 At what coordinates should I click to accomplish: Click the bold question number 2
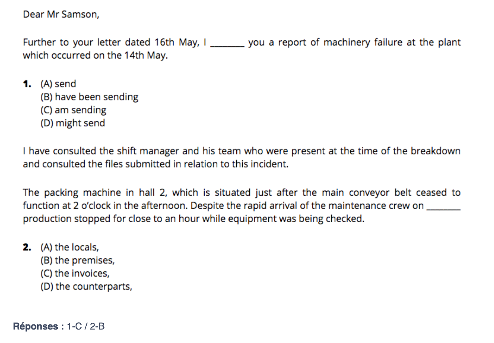[27, 248]
